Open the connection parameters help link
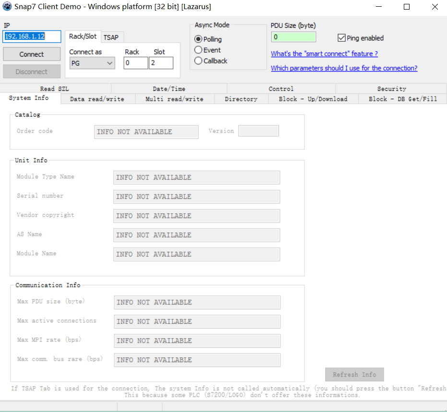Screen dimensions: 447x413 (344, 68)
